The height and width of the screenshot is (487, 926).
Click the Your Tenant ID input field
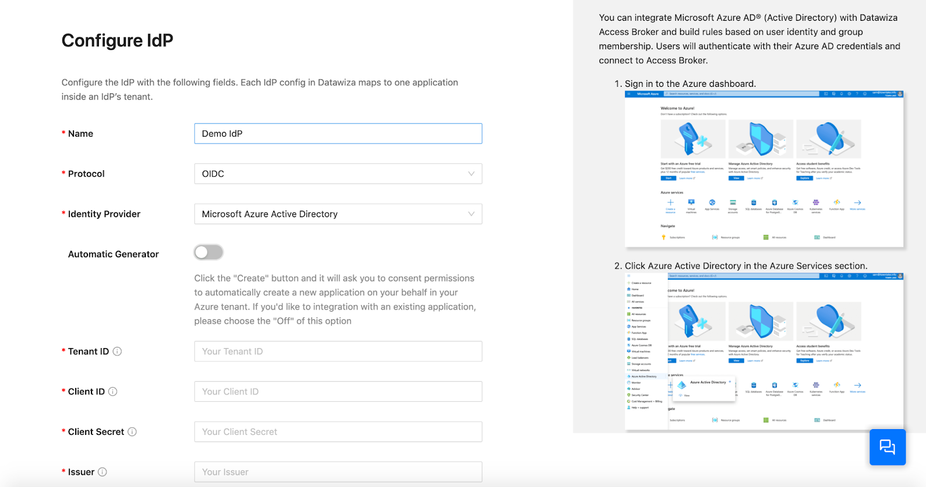click(338, 351)
